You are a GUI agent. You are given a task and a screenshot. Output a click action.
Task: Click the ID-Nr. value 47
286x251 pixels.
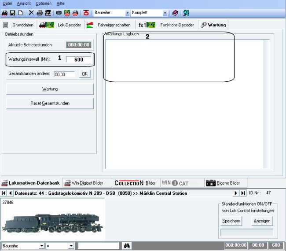pos(268,193)
